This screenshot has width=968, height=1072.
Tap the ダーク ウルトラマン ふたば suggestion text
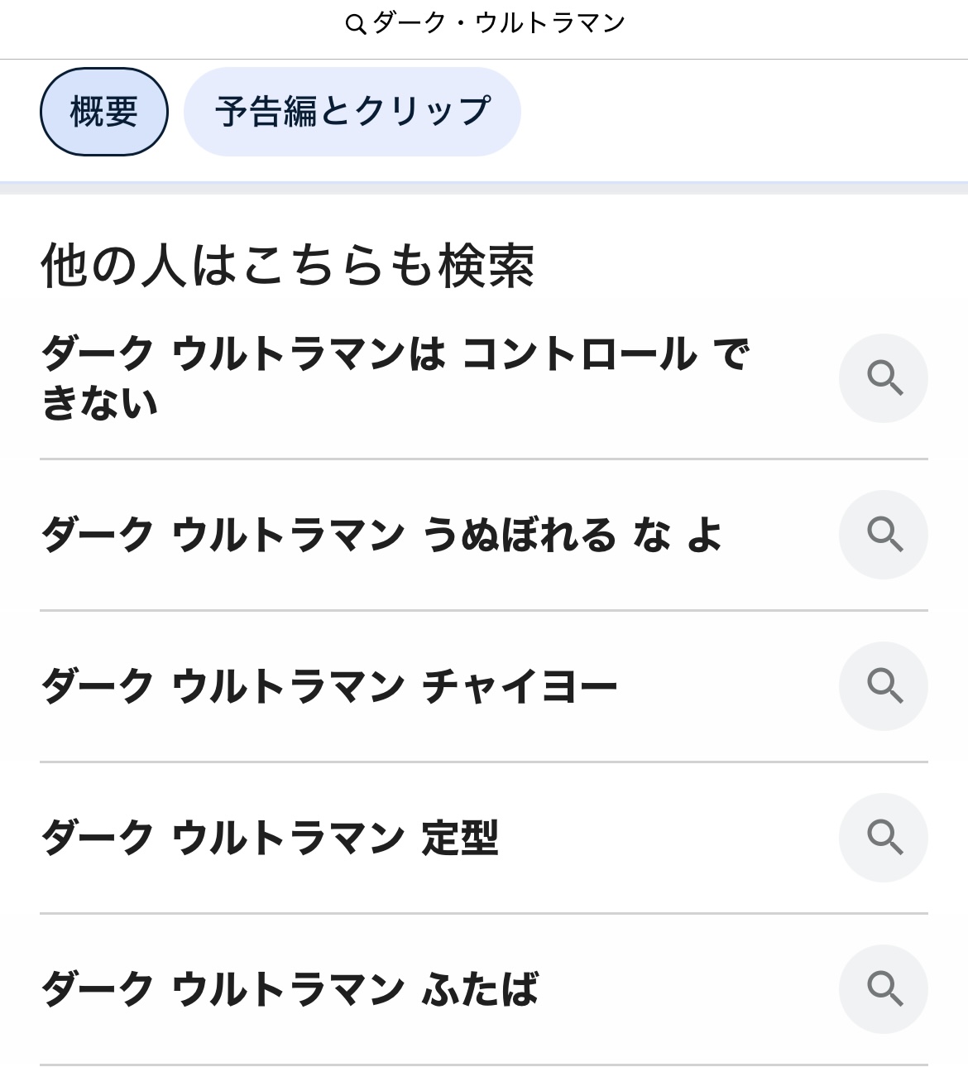click(290, 989)
